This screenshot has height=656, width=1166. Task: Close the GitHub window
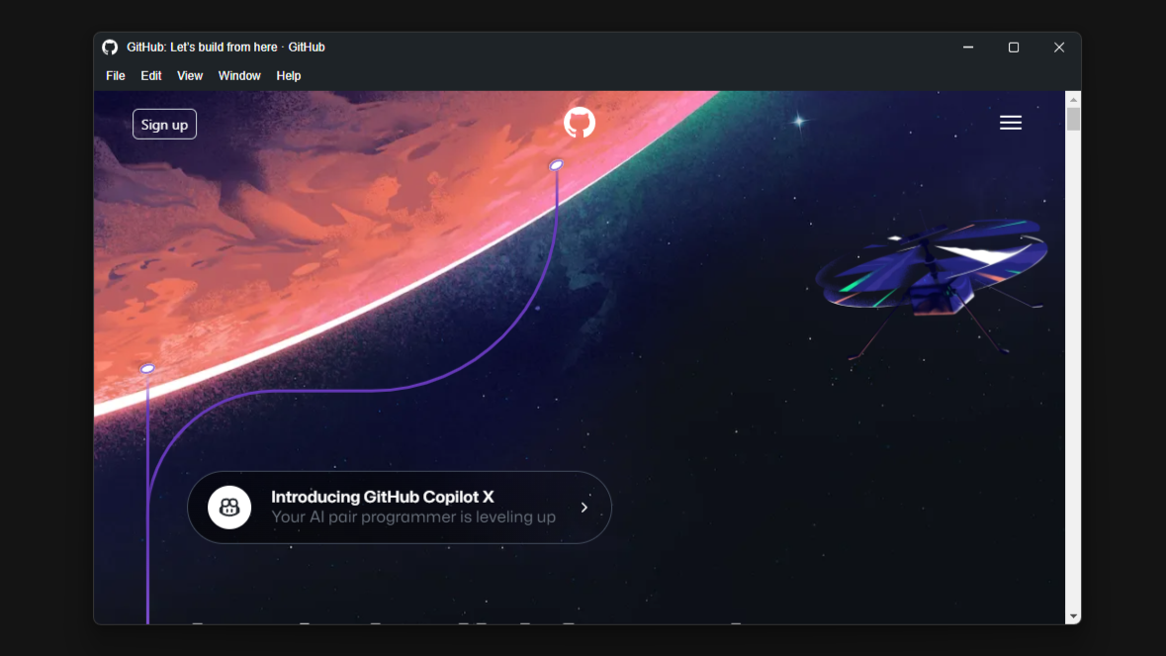tap(1059, 47)
